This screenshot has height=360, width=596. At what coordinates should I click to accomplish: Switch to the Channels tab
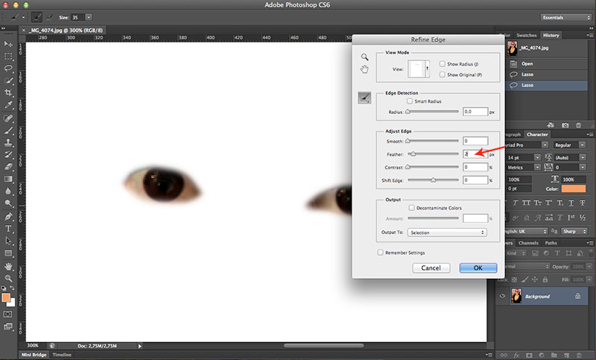[x=527, y=243]
